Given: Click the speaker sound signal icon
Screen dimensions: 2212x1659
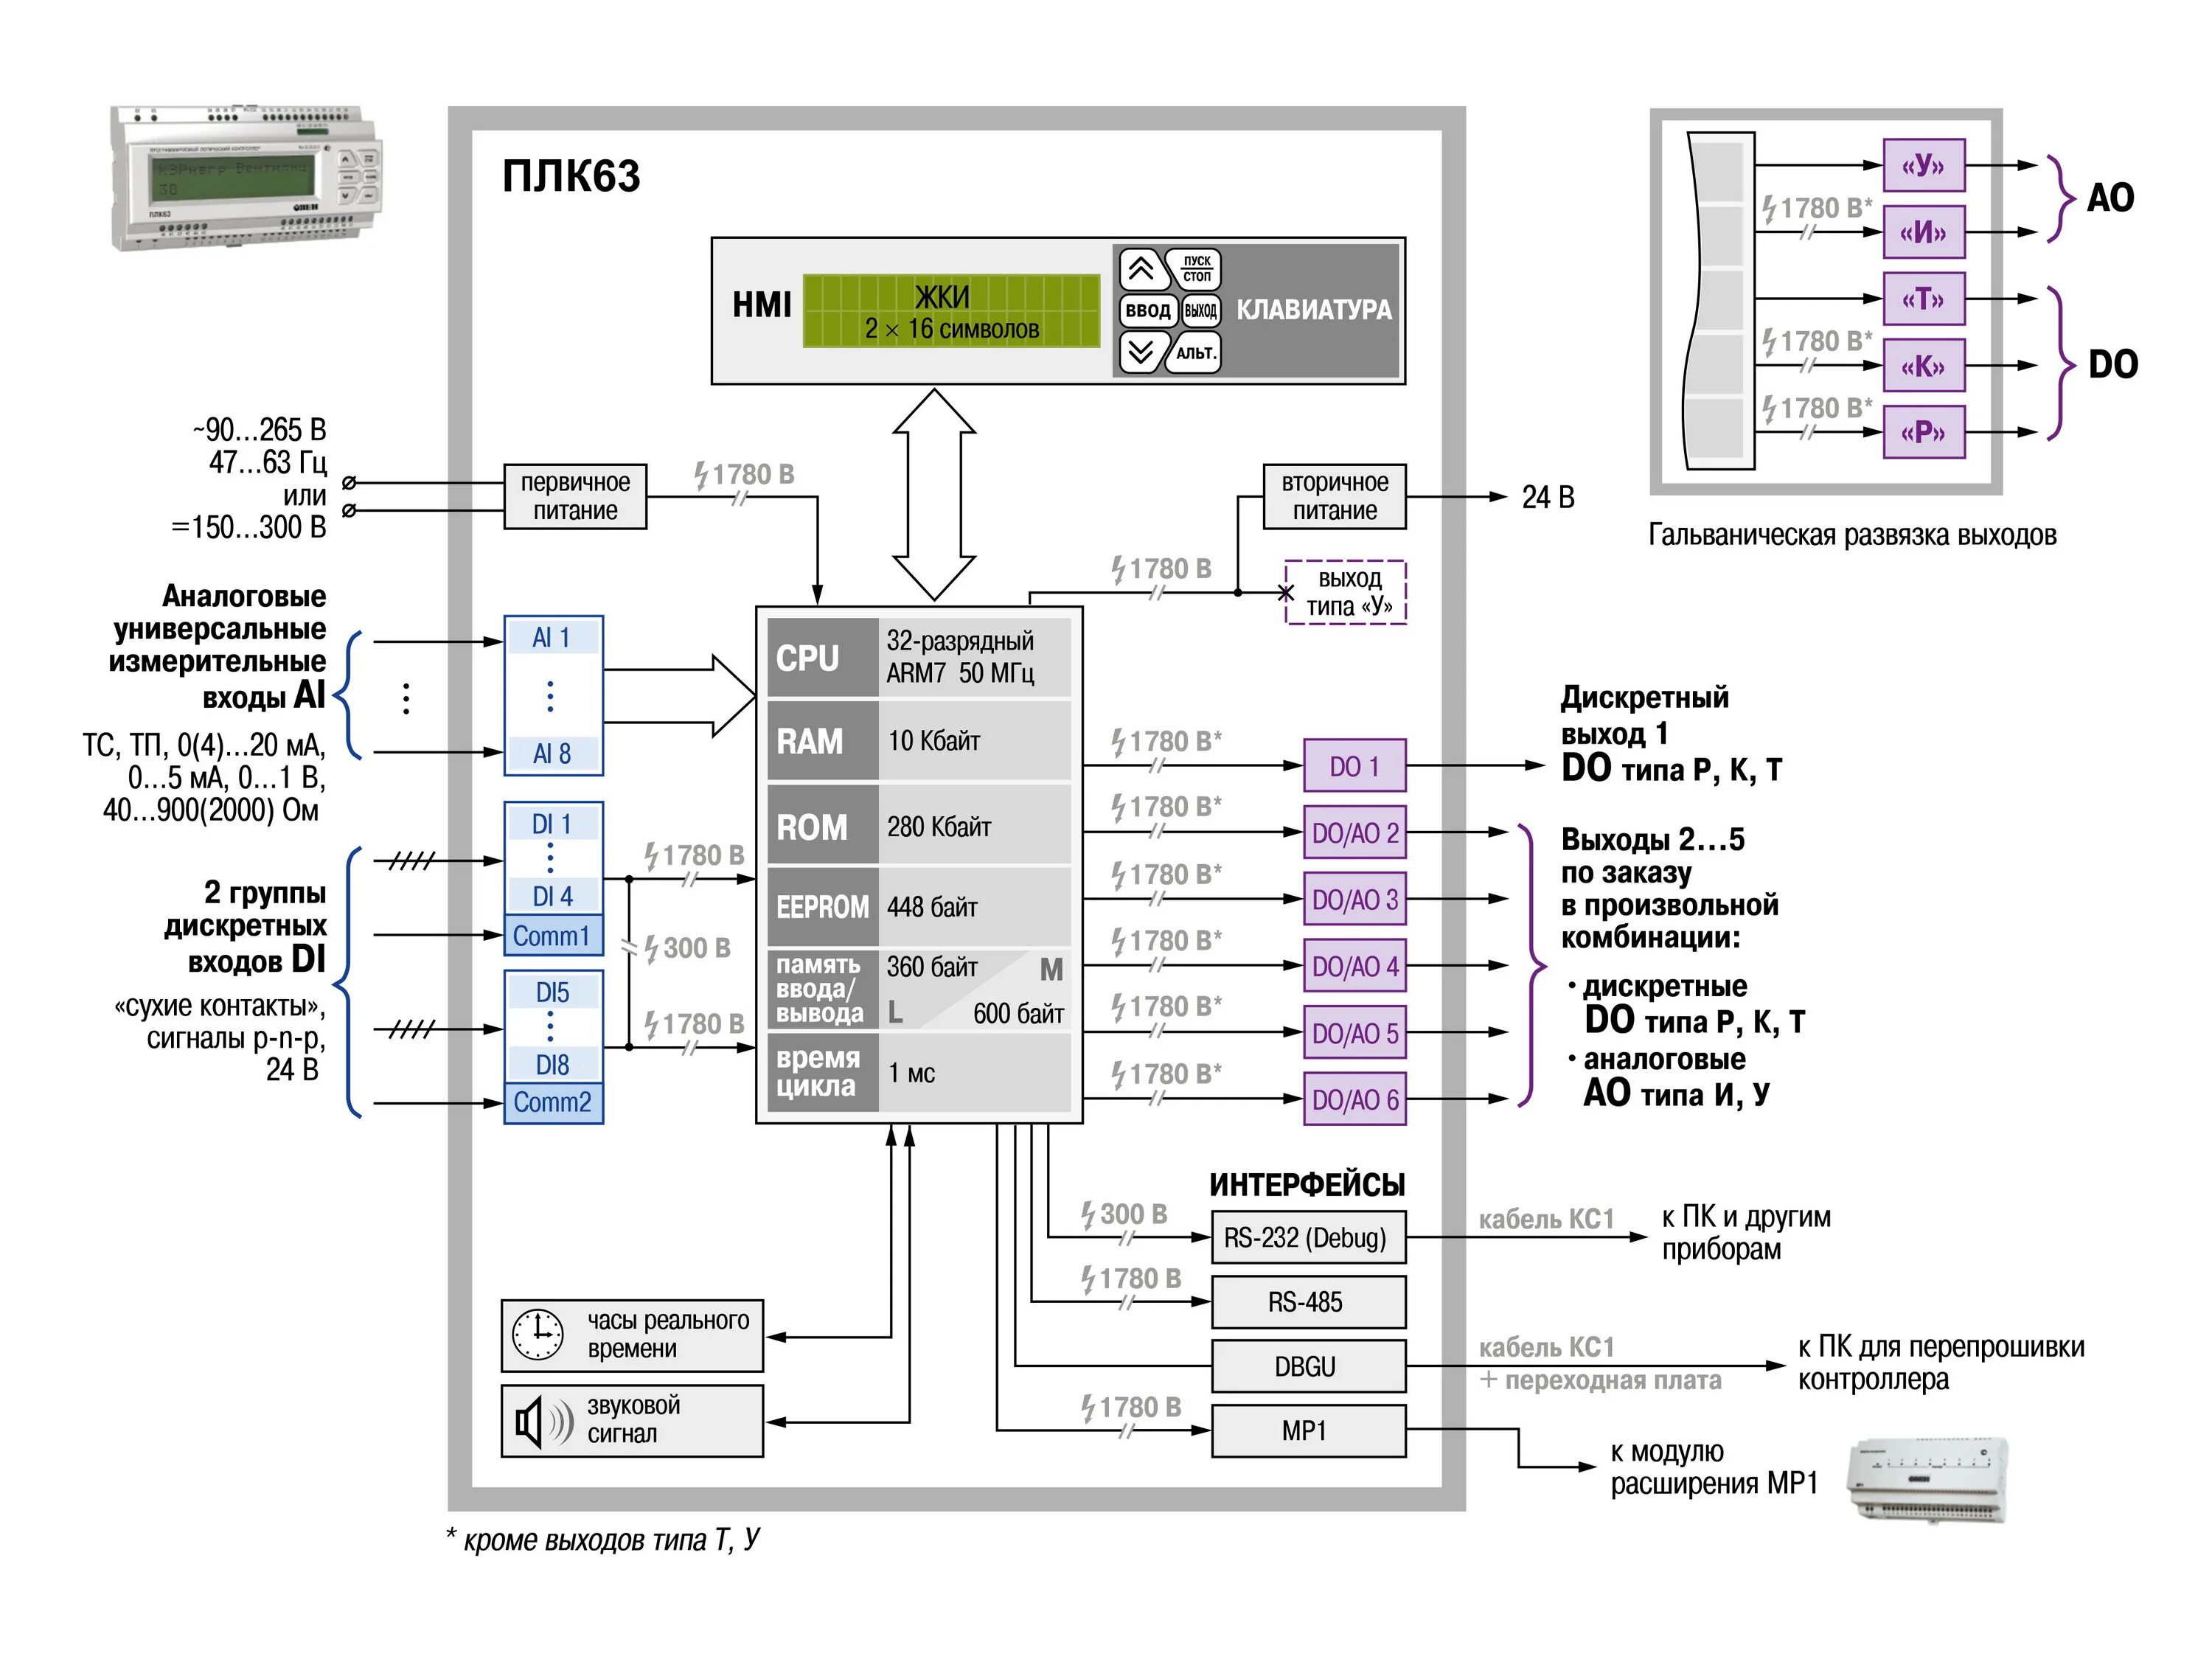Looking at the screenshot, I should click(543, 1421).
